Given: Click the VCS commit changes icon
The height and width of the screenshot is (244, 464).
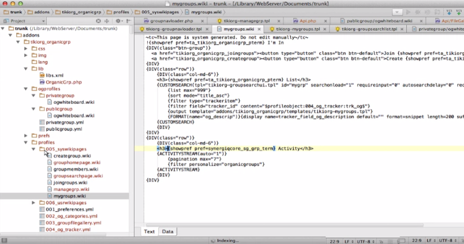Looking at the screenshot, I should (x=459, y=12).
